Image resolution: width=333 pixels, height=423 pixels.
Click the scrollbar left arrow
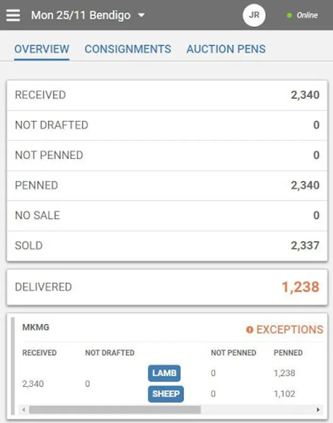pyautogui.click(x=24, y=410)
